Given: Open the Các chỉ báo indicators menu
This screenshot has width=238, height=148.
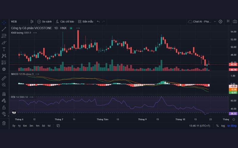Looking at the screenshot, I should pyautogui.click(x=65, y=22).
